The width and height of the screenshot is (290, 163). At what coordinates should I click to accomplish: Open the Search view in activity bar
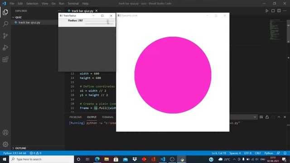point(5,24)
